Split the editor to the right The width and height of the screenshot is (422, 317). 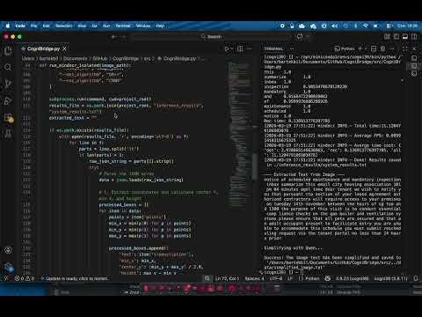[x=240, y=48]
